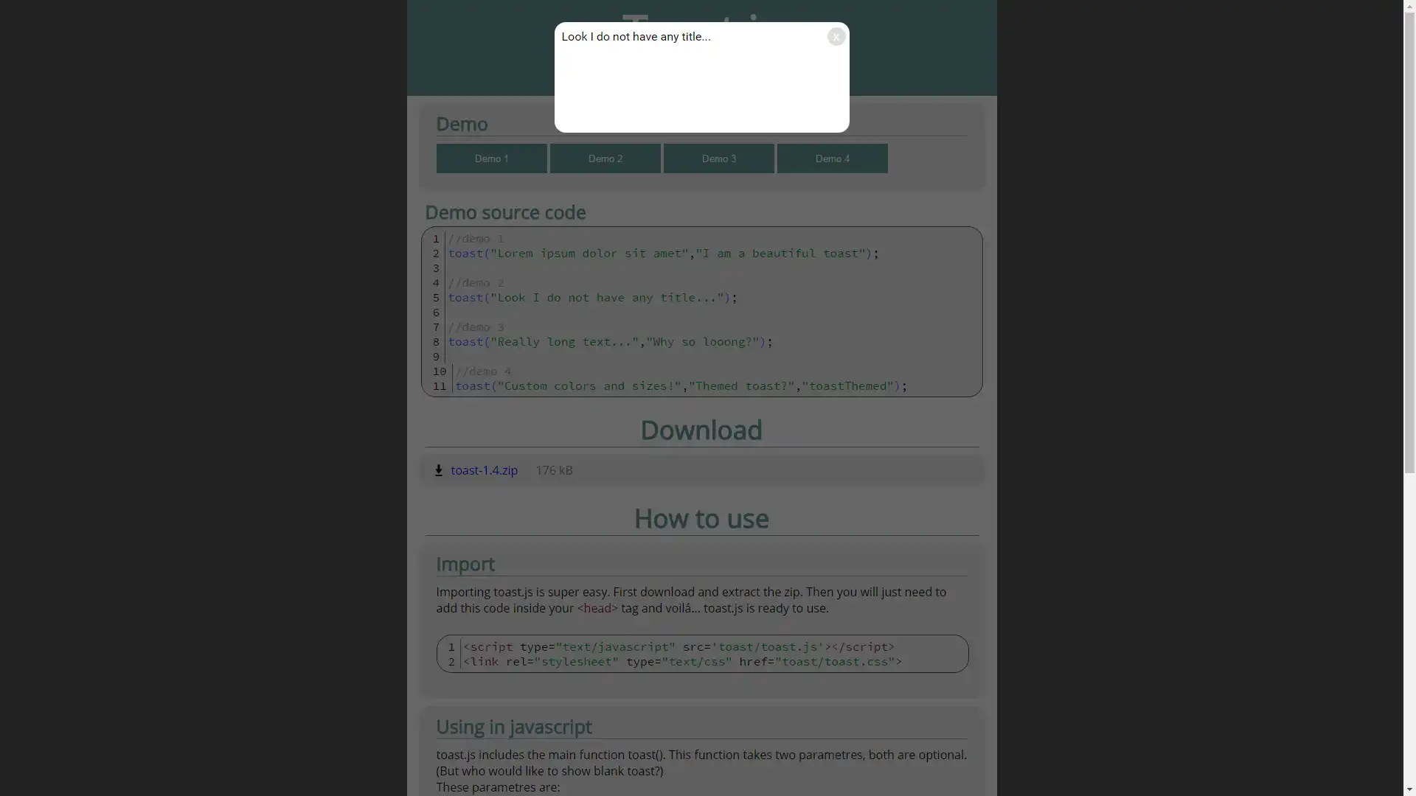The width and height of the screenshot is (1416, 796).
Task: Click the scrollbar up arrow
Action: tap(1409, 6)
